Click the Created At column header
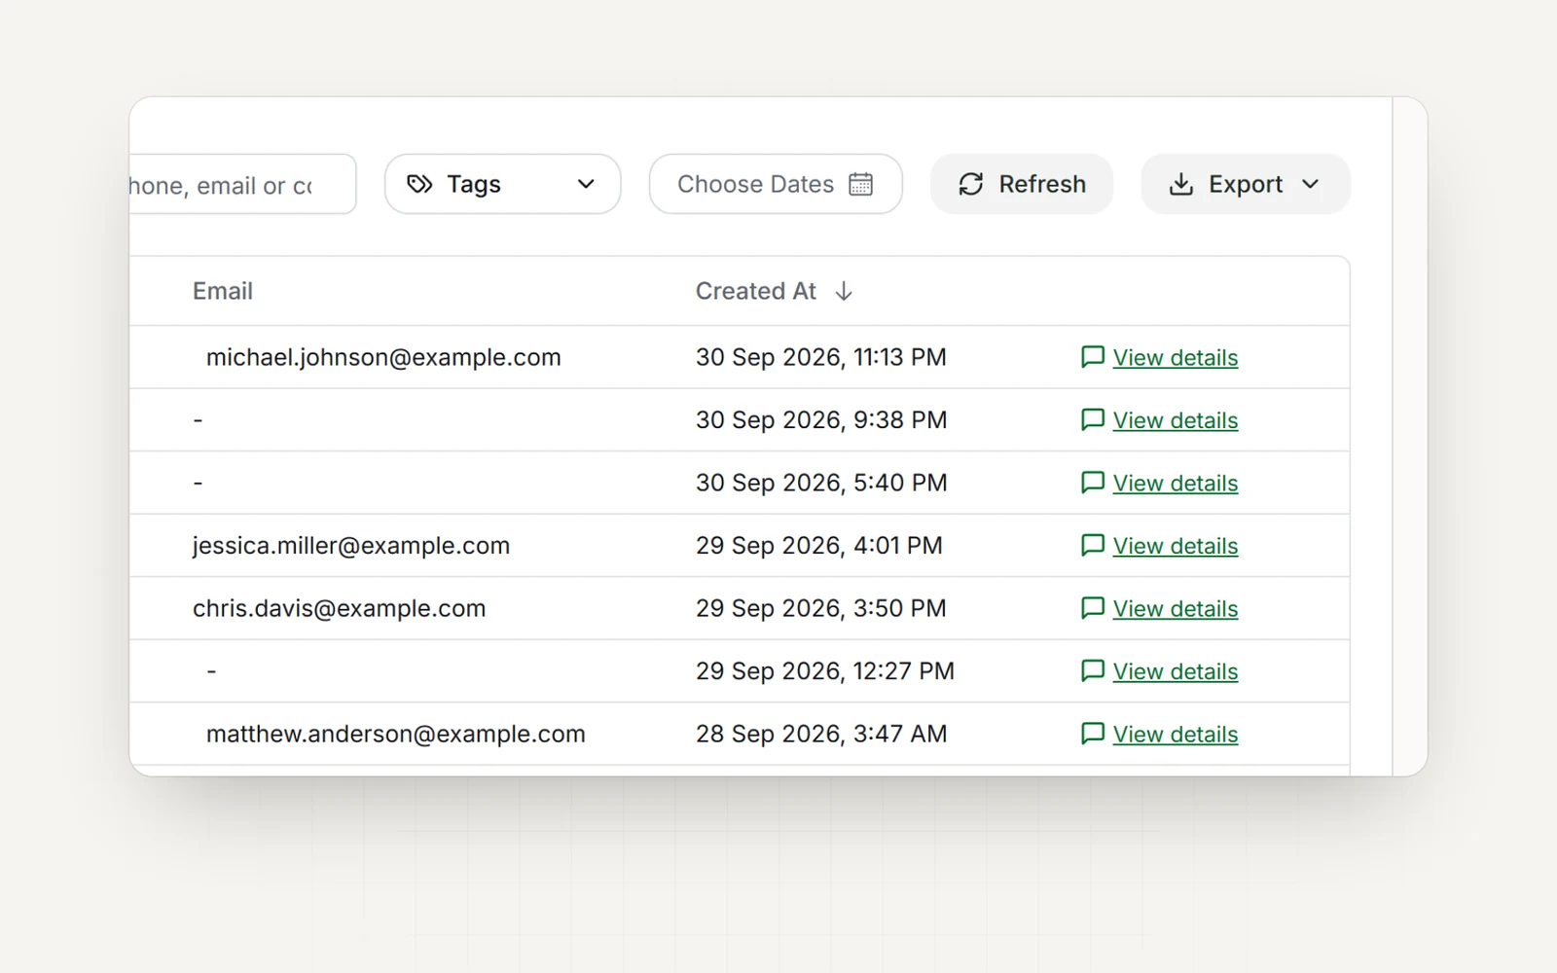 [756, 291]
